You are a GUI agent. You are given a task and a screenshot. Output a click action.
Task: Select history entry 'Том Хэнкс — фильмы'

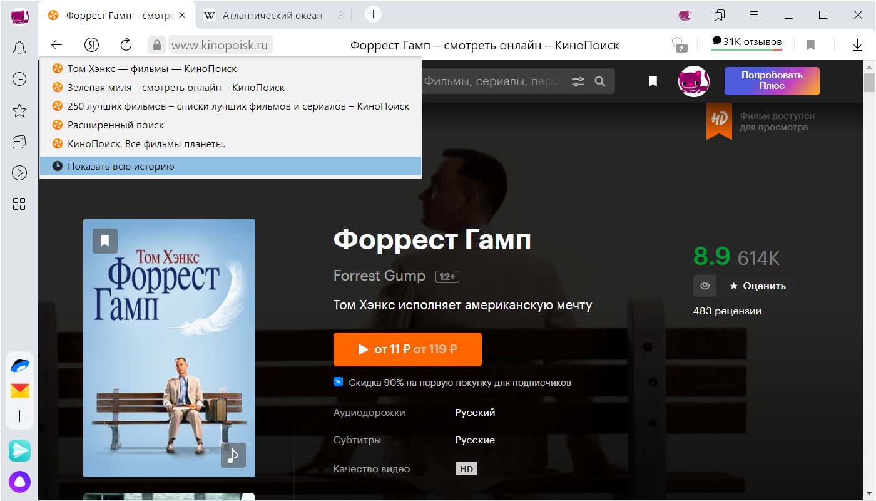pyautogui.click(x=230, y=69)
